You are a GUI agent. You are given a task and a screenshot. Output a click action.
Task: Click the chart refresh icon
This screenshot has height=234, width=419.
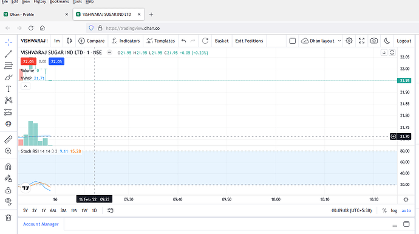pyautogui.click(x=205, y=41)
